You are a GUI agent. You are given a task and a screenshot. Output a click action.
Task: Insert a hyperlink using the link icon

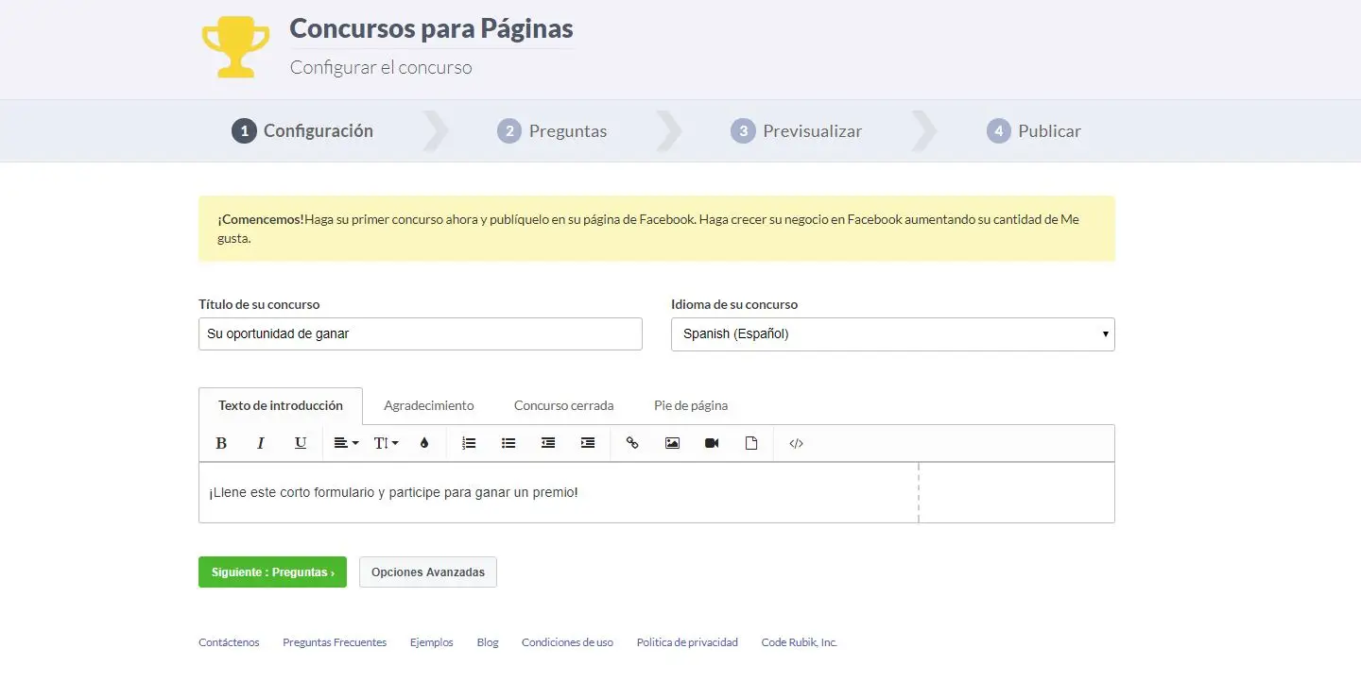(x=632, y=443)
